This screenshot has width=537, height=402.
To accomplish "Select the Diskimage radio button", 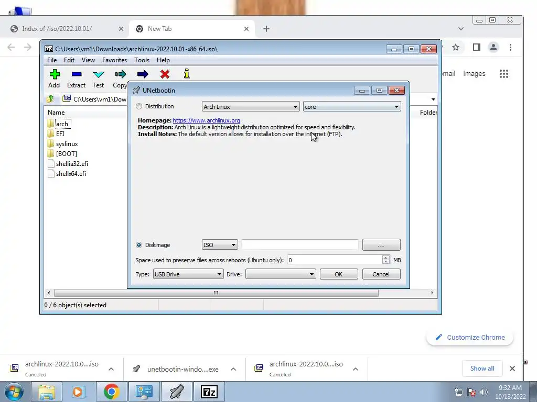I will (138, 245).
